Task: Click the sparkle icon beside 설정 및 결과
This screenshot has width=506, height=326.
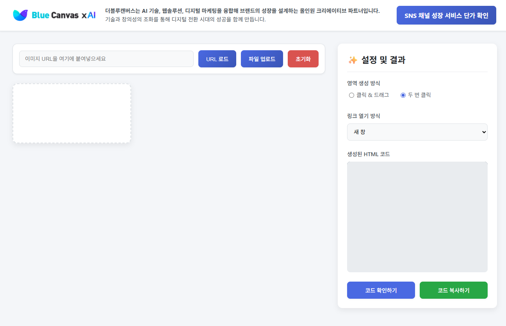Action: pos(353,60)
